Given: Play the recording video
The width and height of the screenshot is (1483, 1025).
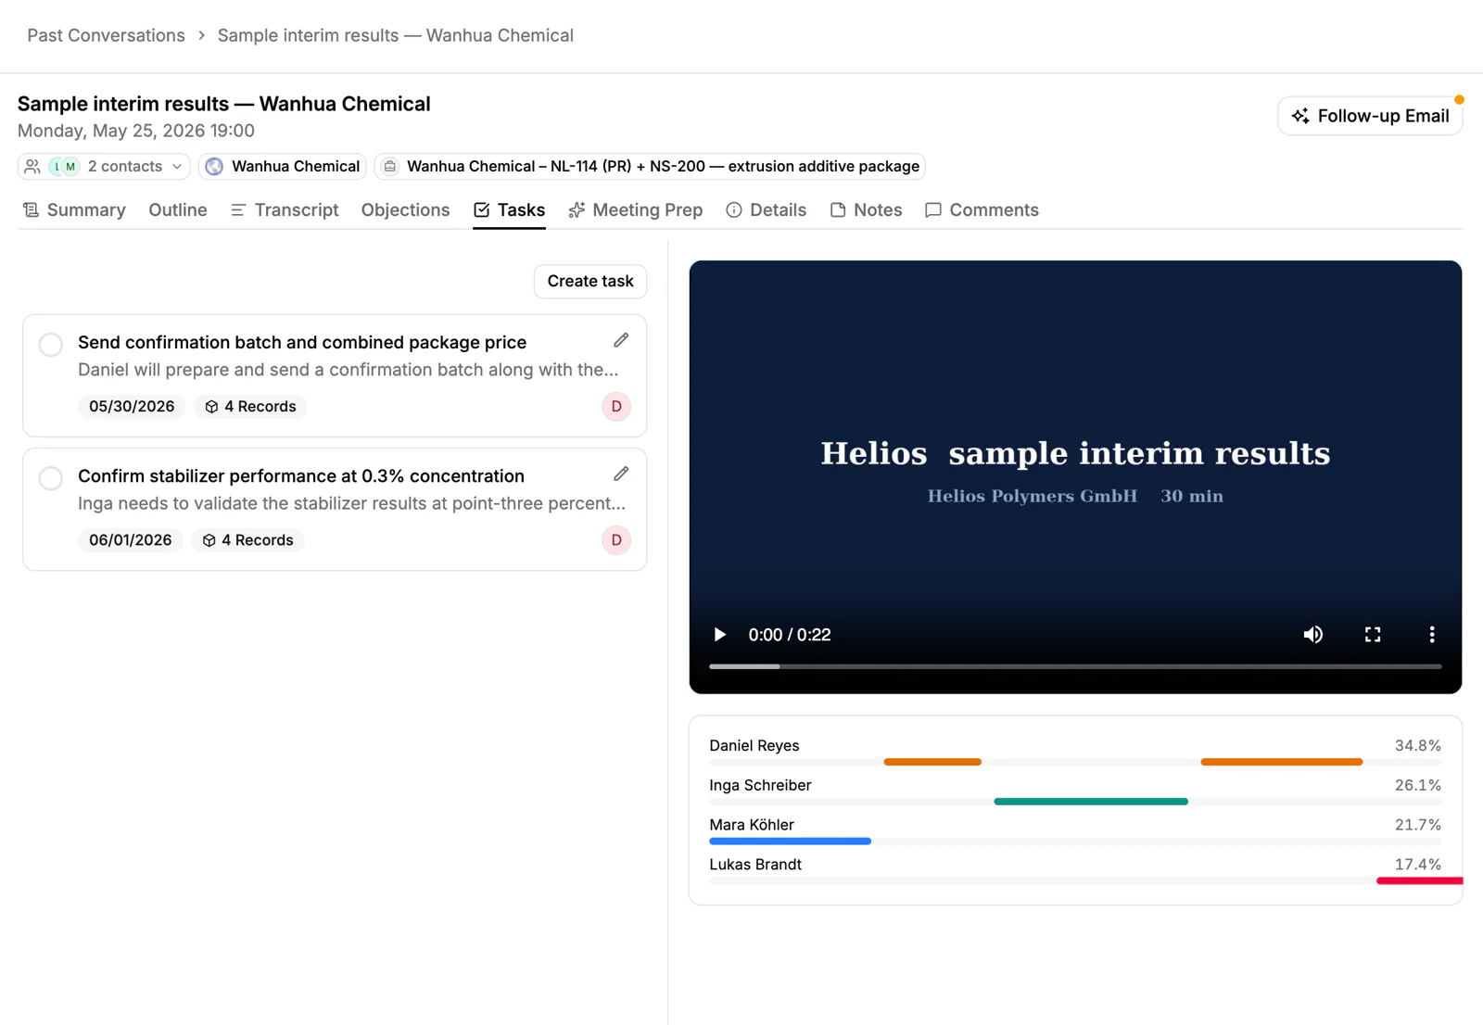Looking at the screenshot, I should click(x=719, y=635).
